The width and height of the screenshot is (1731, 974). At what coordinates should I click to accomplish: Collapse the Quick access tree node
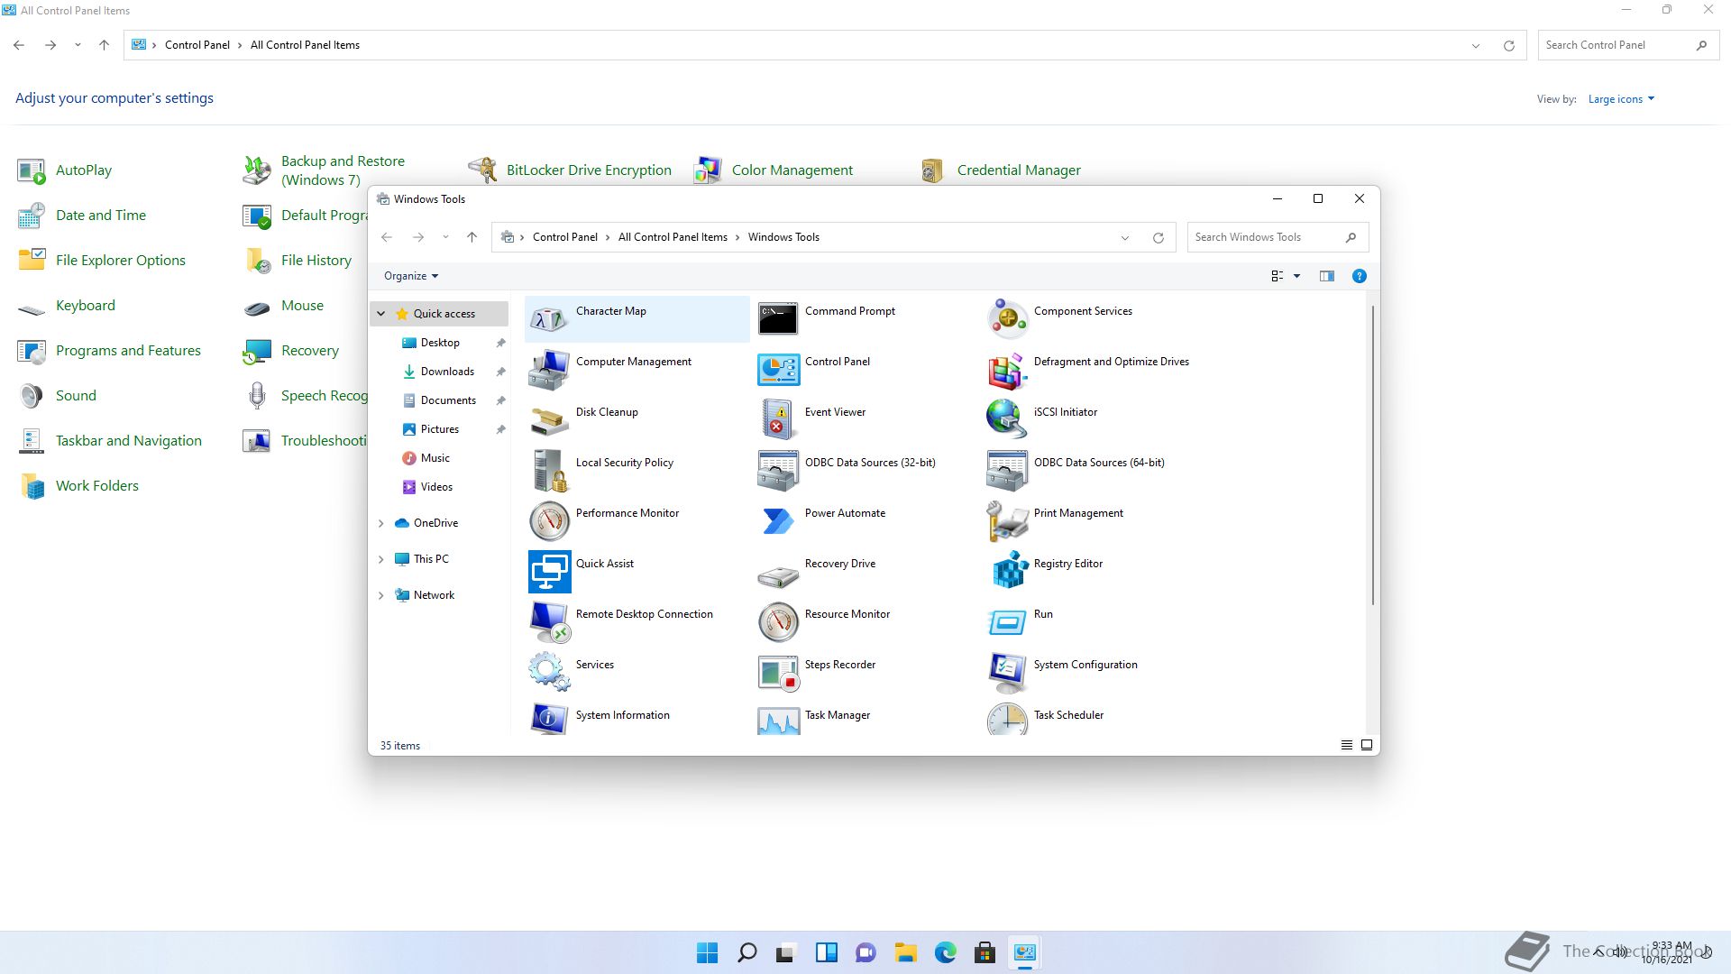coord(381,314)
